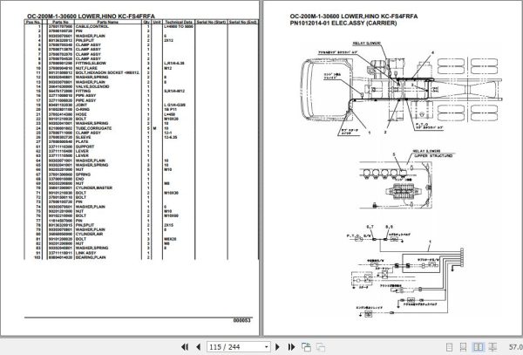Click the Parts Name column header

point(108,22)
